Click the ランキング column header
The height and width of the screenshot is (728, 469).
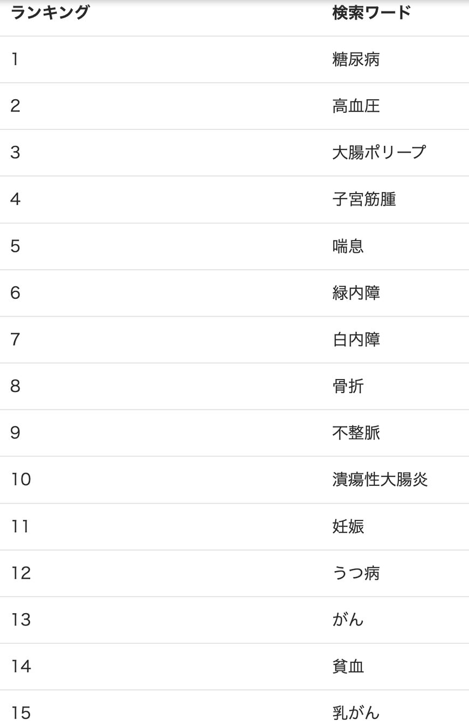pos(50,12)
